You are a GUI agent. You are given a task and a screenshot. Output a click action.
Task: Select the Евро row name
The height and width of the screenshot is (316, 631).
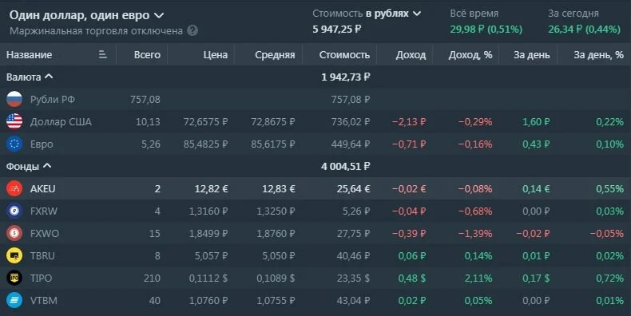click(42, 144)
